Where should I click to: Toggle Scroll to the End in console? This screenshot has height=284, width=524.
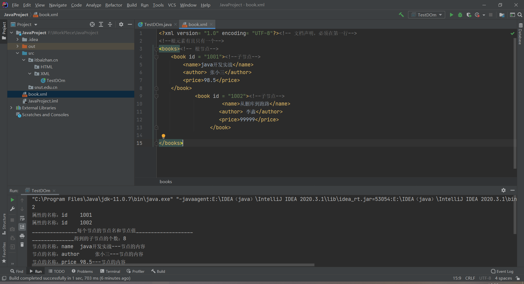(x=22, y=227)
